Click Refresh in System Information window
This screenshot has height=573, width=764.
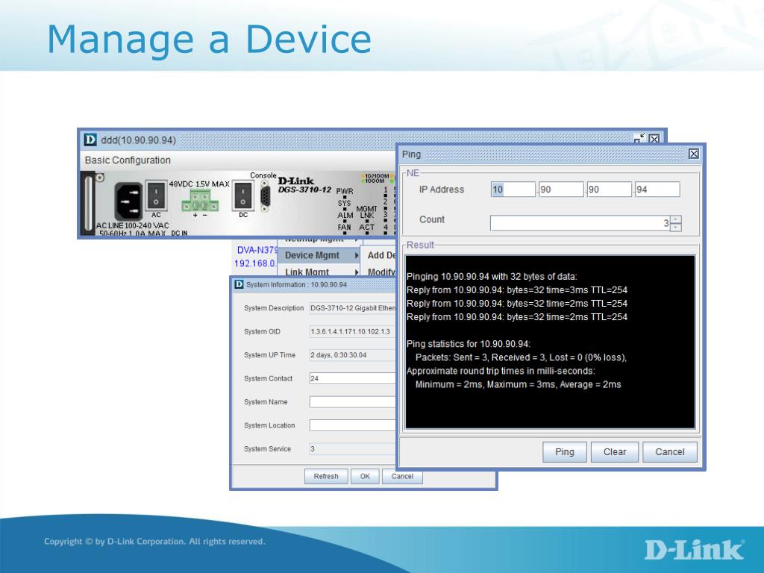pos(326,476)
